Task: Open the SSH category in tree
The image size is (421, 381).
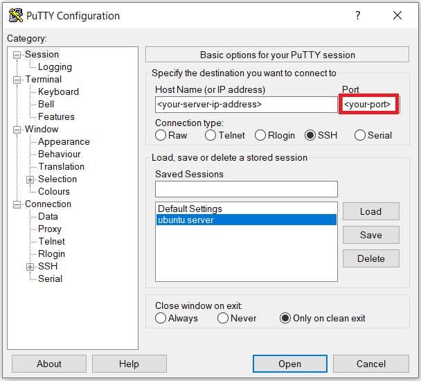Action: pyautogui.click(x=48, y=266)
